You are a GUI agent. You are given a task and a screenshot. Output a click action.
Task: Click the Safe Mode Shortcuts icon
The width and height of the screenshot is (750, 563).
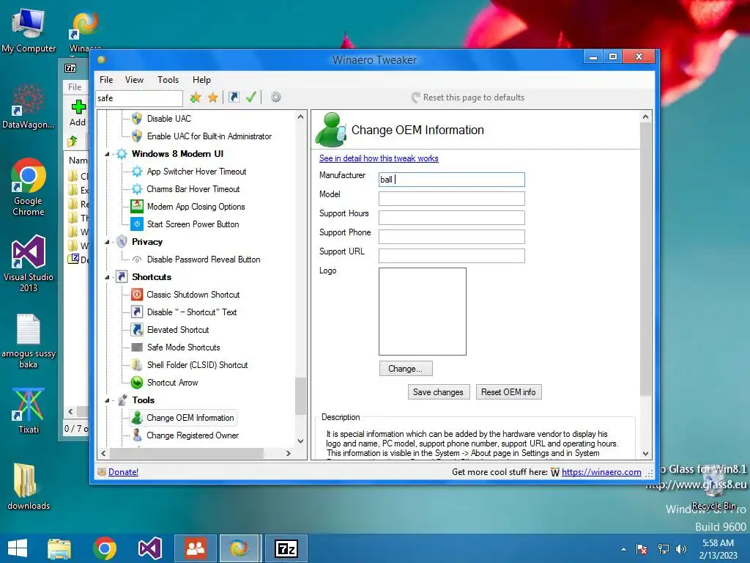coord(137,347)
